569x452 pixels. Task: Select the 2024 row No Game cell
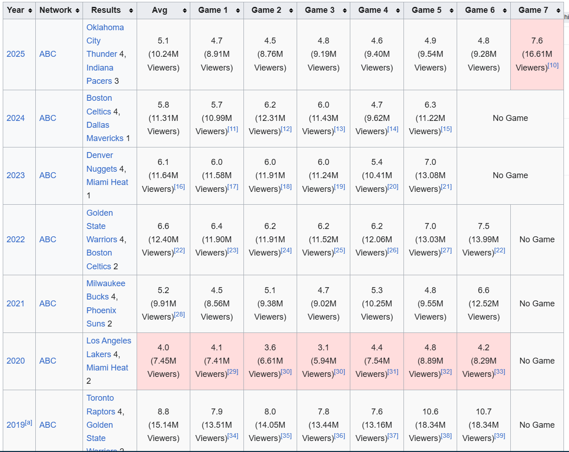click(x=510, y=119)
